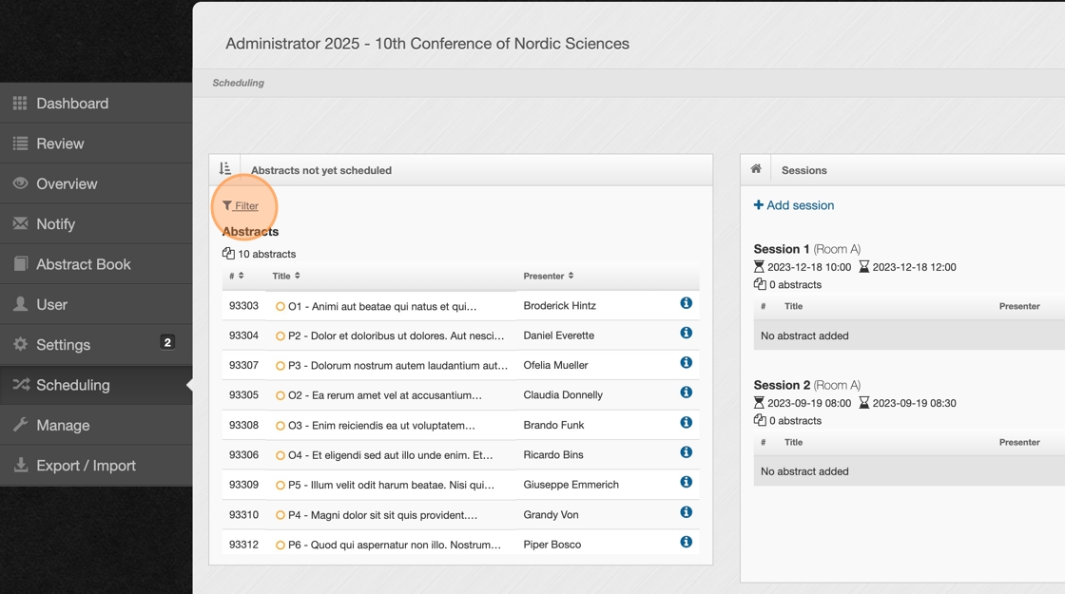Navigate to Export / Import section
The height and width of the screenshot is (594, 1065).
point(86,466)
